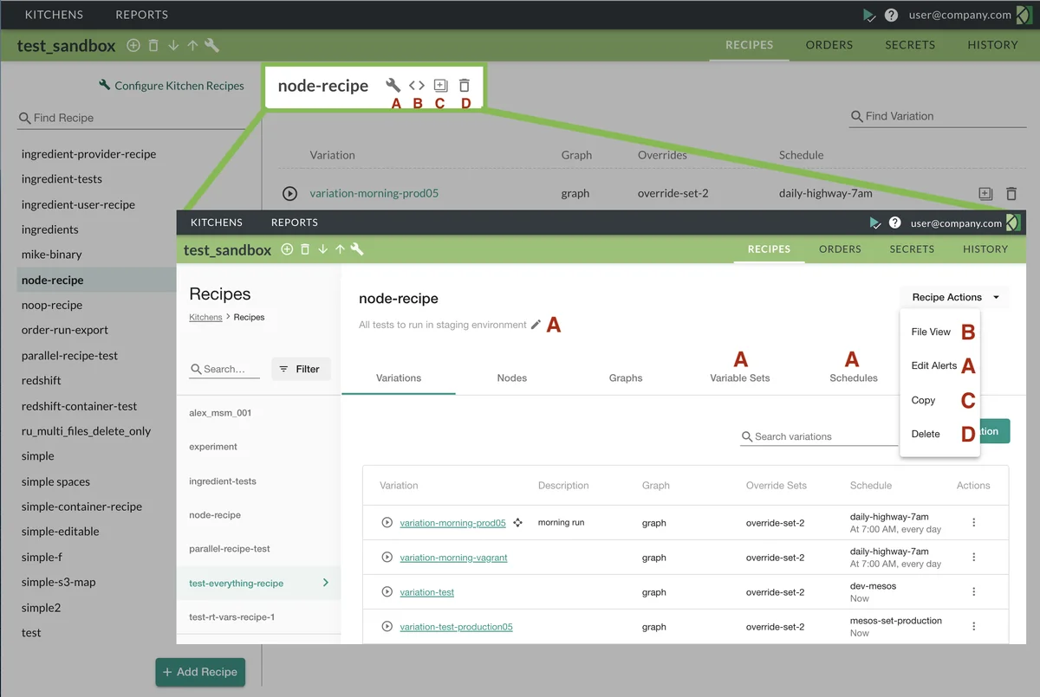The width and height of the screenshot is (1040, 697).
Task: Click the pencil icon next to recipe description
Action: click(x=536, y=325)
